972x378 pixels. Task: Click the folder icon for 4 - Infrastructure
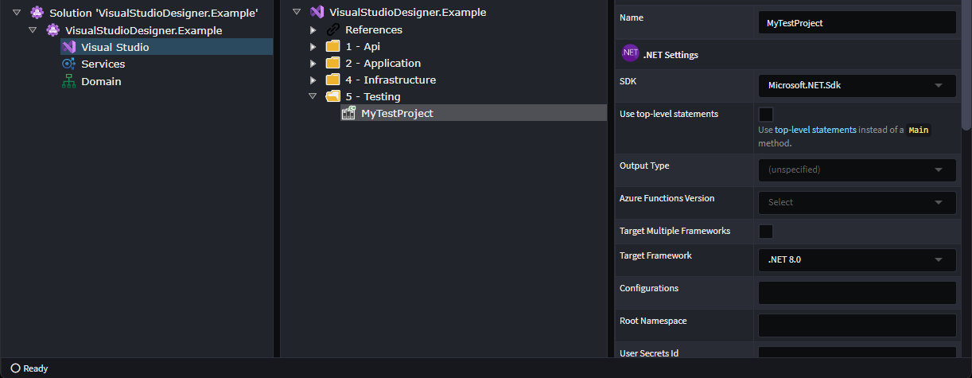click(x=333, y=80)
